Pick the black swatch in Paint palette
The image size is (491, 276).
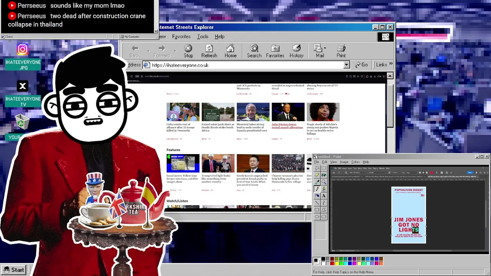(x=323, y=259)
